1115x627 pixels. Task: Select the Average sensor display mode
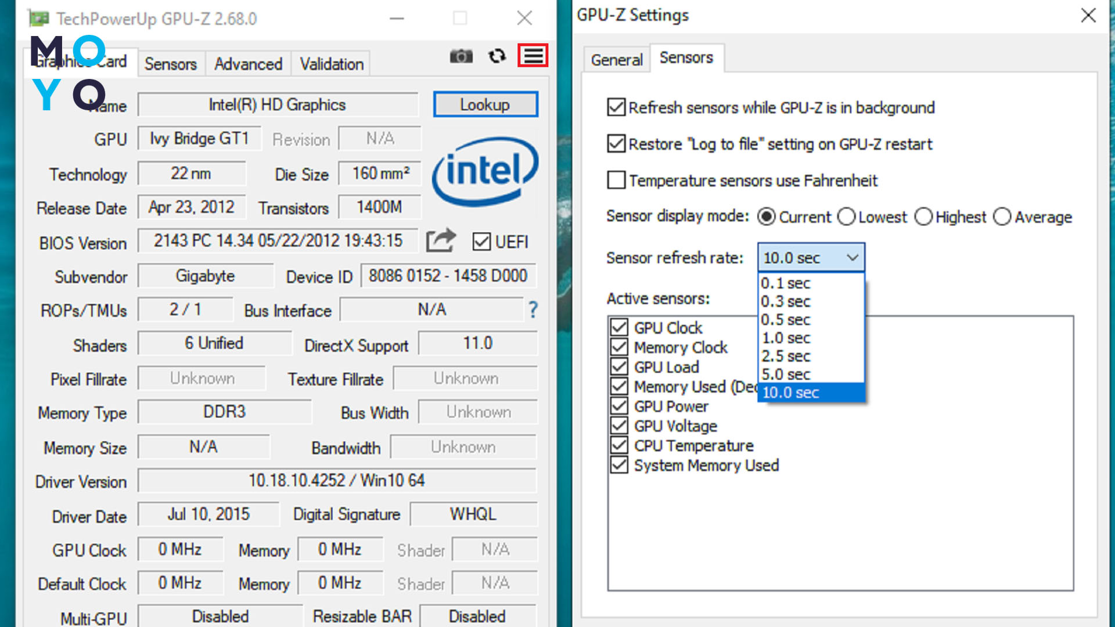coord(1002,217)
